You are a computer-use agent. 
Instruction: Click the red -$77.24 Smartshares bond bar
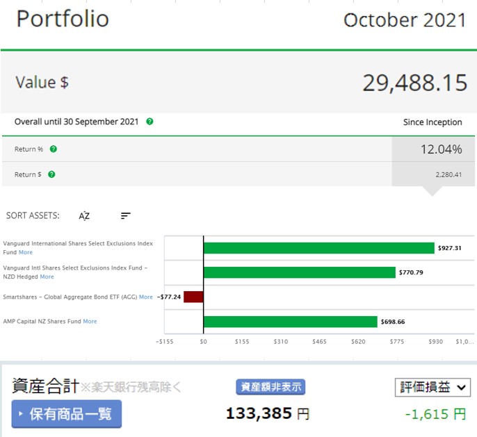[x=193, y=297]
